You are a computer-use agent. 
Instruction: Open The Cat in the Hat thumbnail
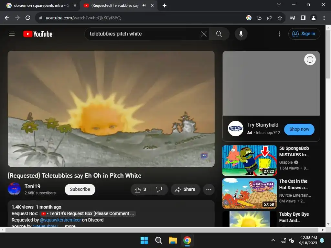click(x=249, y=193)
